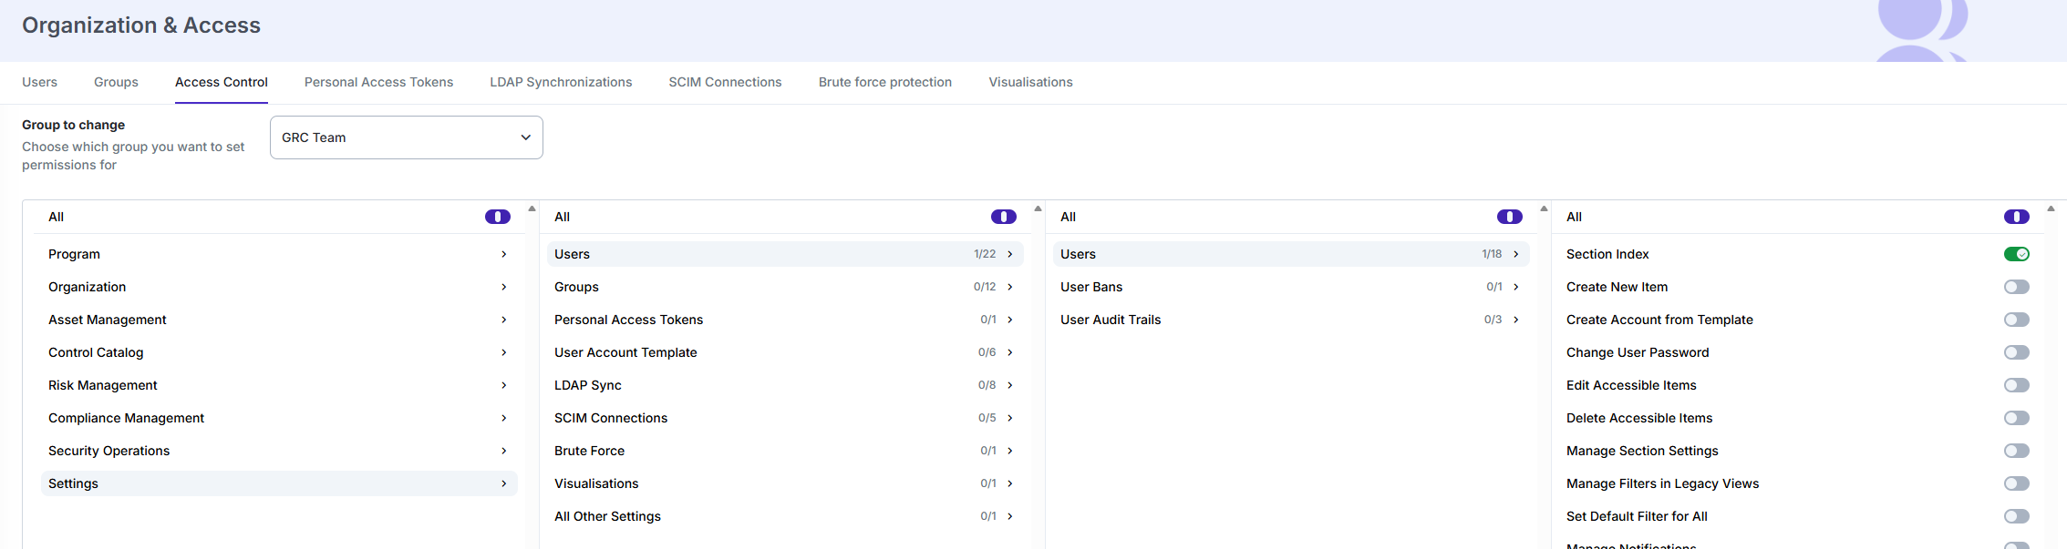Viewport: 2067px width, 549px height.
Task: Click the User Bans chevron arrow
Action: pos(1516,287)
